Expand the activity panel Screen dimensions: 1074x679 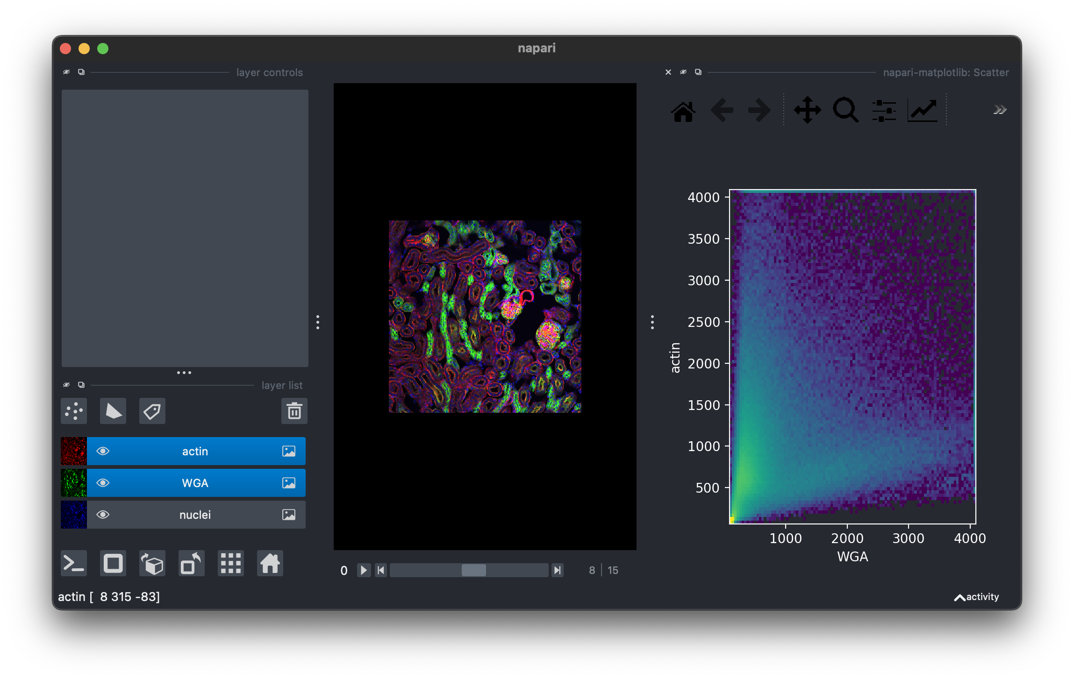pos(976,597)
